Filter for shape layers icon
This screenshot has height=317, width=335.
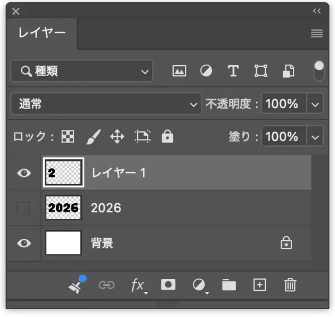tap(261, 71)
